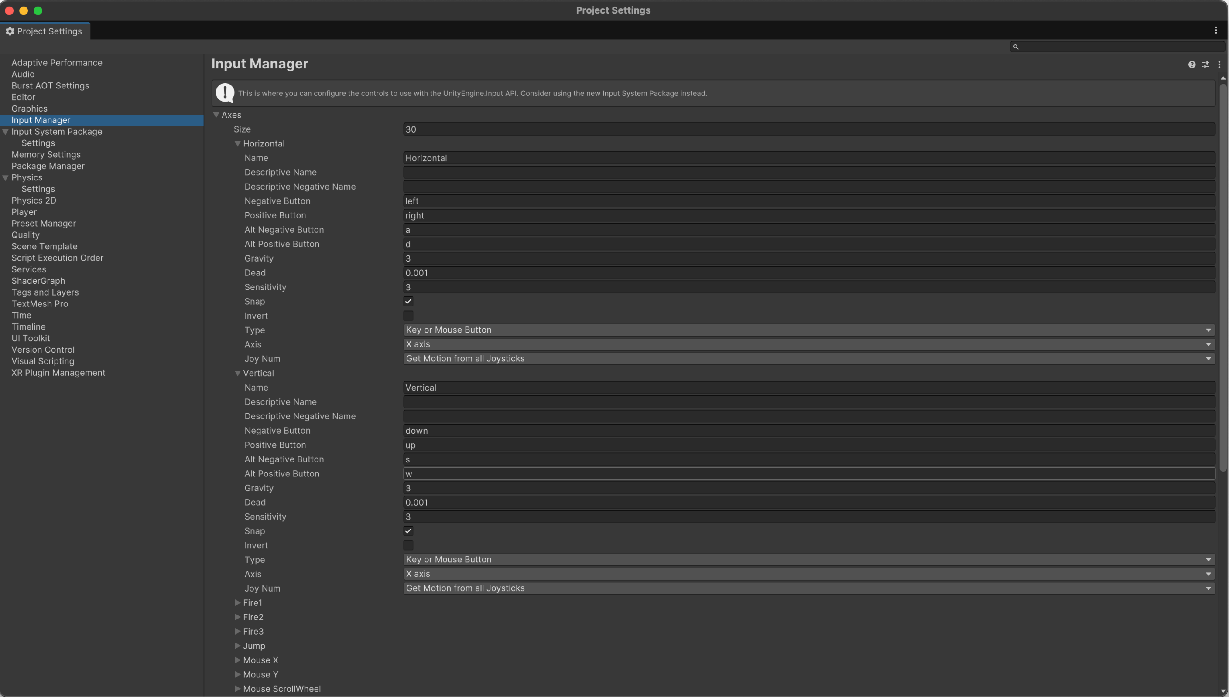This screenshot has width=1229, height=697.
Task: Open Quality settings
Action: [25, 235]
